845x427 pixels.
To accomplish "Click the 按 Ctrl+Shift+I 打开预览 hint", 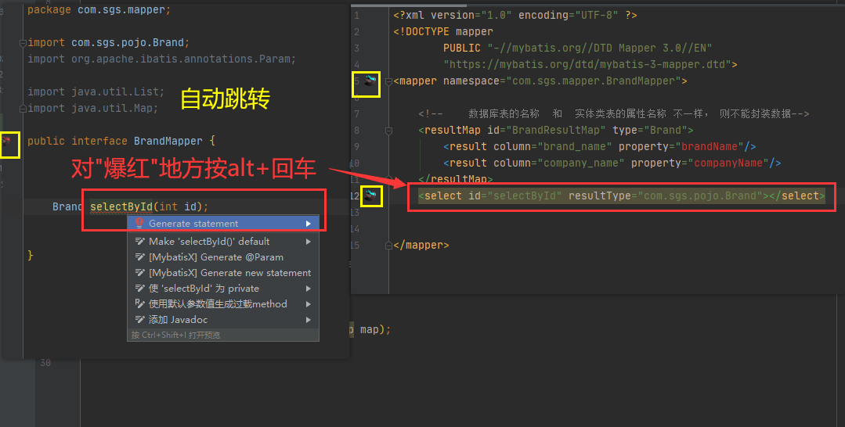I will point(175,335).
